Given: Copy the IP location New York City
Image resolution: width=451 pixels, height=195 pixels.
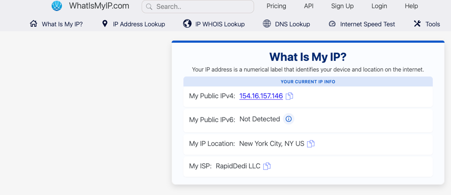Looking at the screenshot, I should click(311, 143).
